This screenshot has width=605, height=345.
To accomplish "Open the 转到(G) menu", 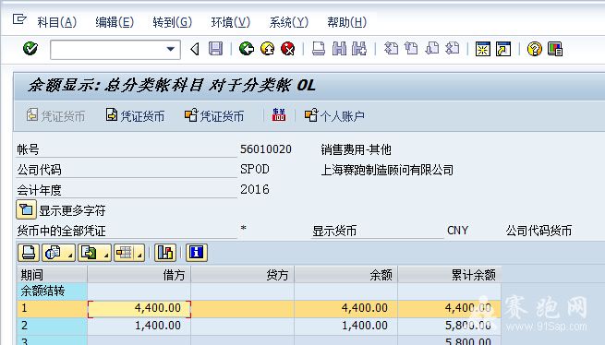I will [x=172, y=22].
